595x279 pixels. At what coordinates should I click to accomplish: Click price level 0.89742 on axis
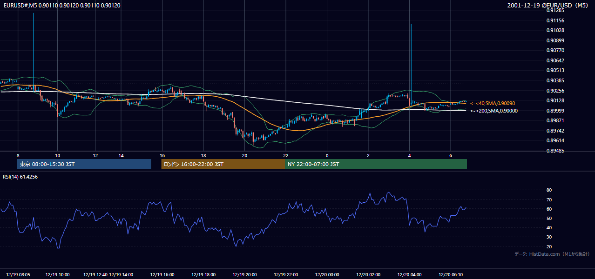pos(555,131)
